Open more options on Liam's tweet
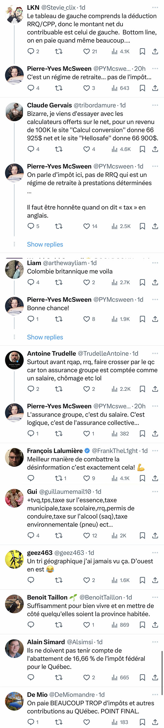The width and height of the screenshot is (164, 728). click(x=155, y=263)
